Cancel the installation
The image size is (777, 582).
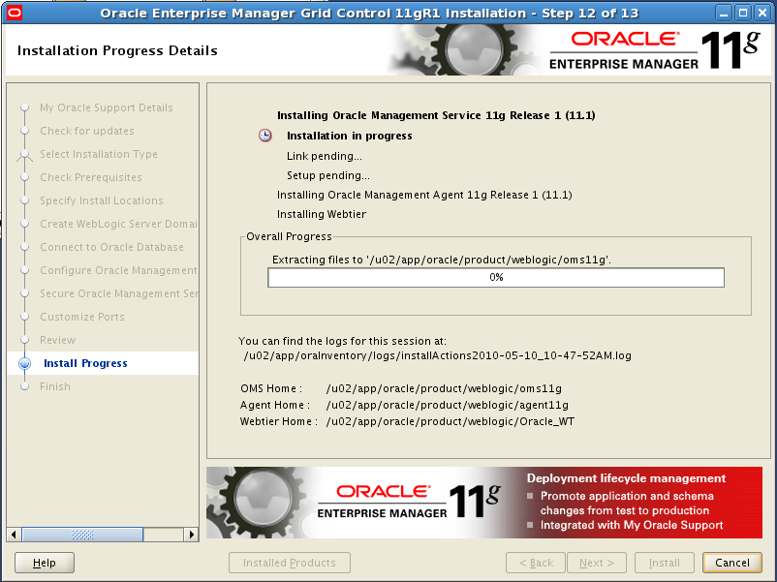(732, 563)
